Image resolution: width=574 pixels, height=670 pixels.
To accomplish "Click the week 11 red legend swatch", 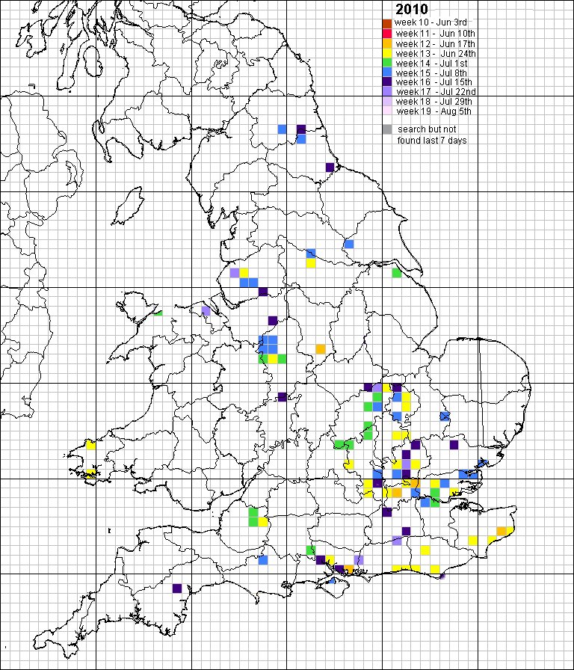I will (x=387, y=34).
